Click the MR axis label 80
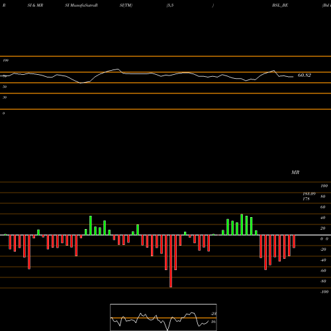Image resolution: width=331 pixels, height=331 pixels. click(323, 197)
